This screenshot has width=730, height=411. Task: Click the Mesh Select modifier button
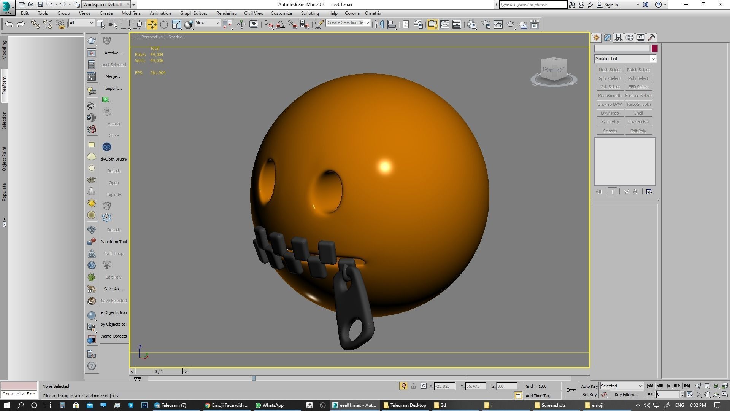609,70
